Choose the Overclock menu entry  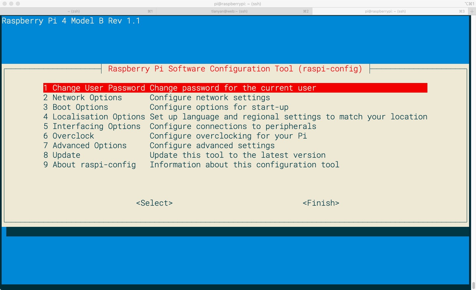click(x=73, y=136)
